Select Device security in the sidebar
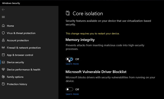Image resolution: width=164 pixels, height=99 pixels. pos(15,62)
